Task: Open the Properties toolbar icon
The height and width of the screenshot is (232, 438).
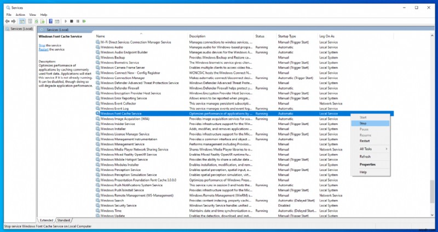Action: click(30, 21)
